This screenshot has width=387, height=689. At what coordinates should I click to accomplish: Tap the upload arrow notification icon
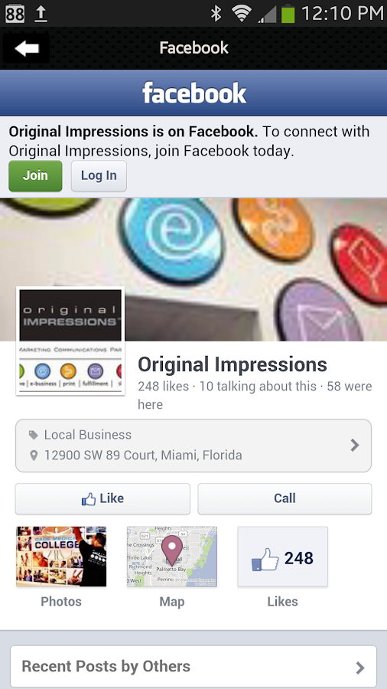(x=41, y=14)
